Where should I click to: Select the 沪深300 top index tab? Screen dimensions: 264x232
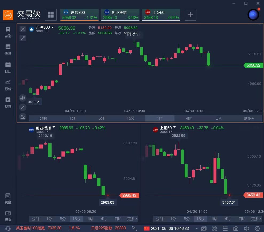point(79,15)
